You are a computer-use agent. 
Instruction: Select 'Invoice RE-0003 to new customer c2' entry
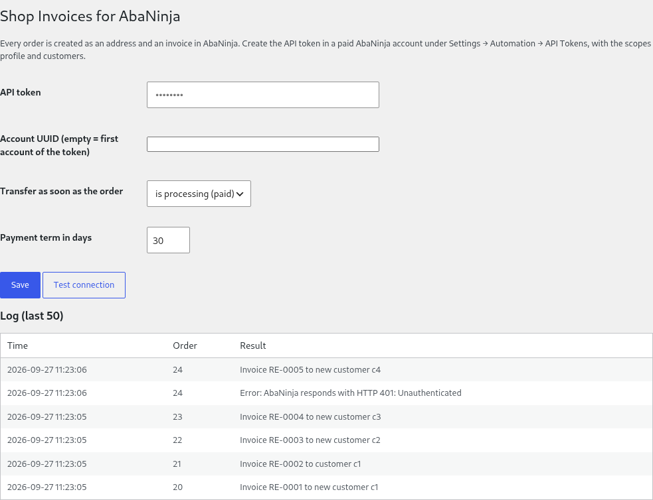310,440
